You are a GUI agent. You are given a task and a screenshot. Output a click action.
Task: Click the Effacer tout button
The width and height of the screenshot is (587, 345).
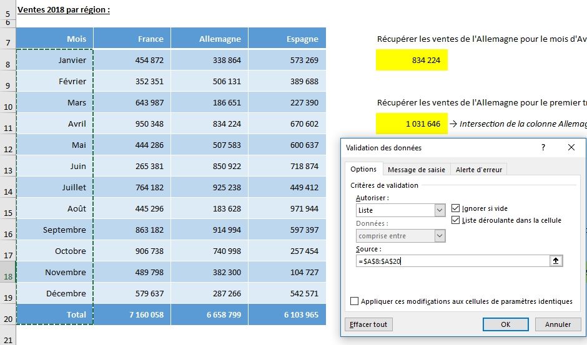click(368, 324)
